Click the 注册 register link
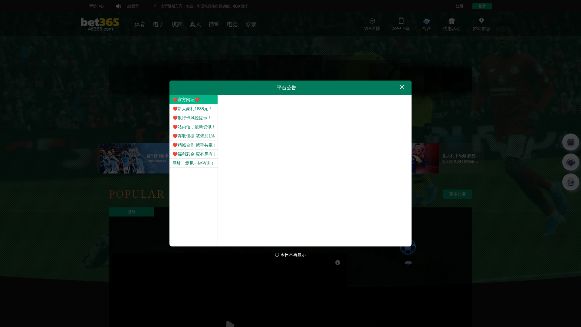581x327 pixels. click(x=459, y=6)
